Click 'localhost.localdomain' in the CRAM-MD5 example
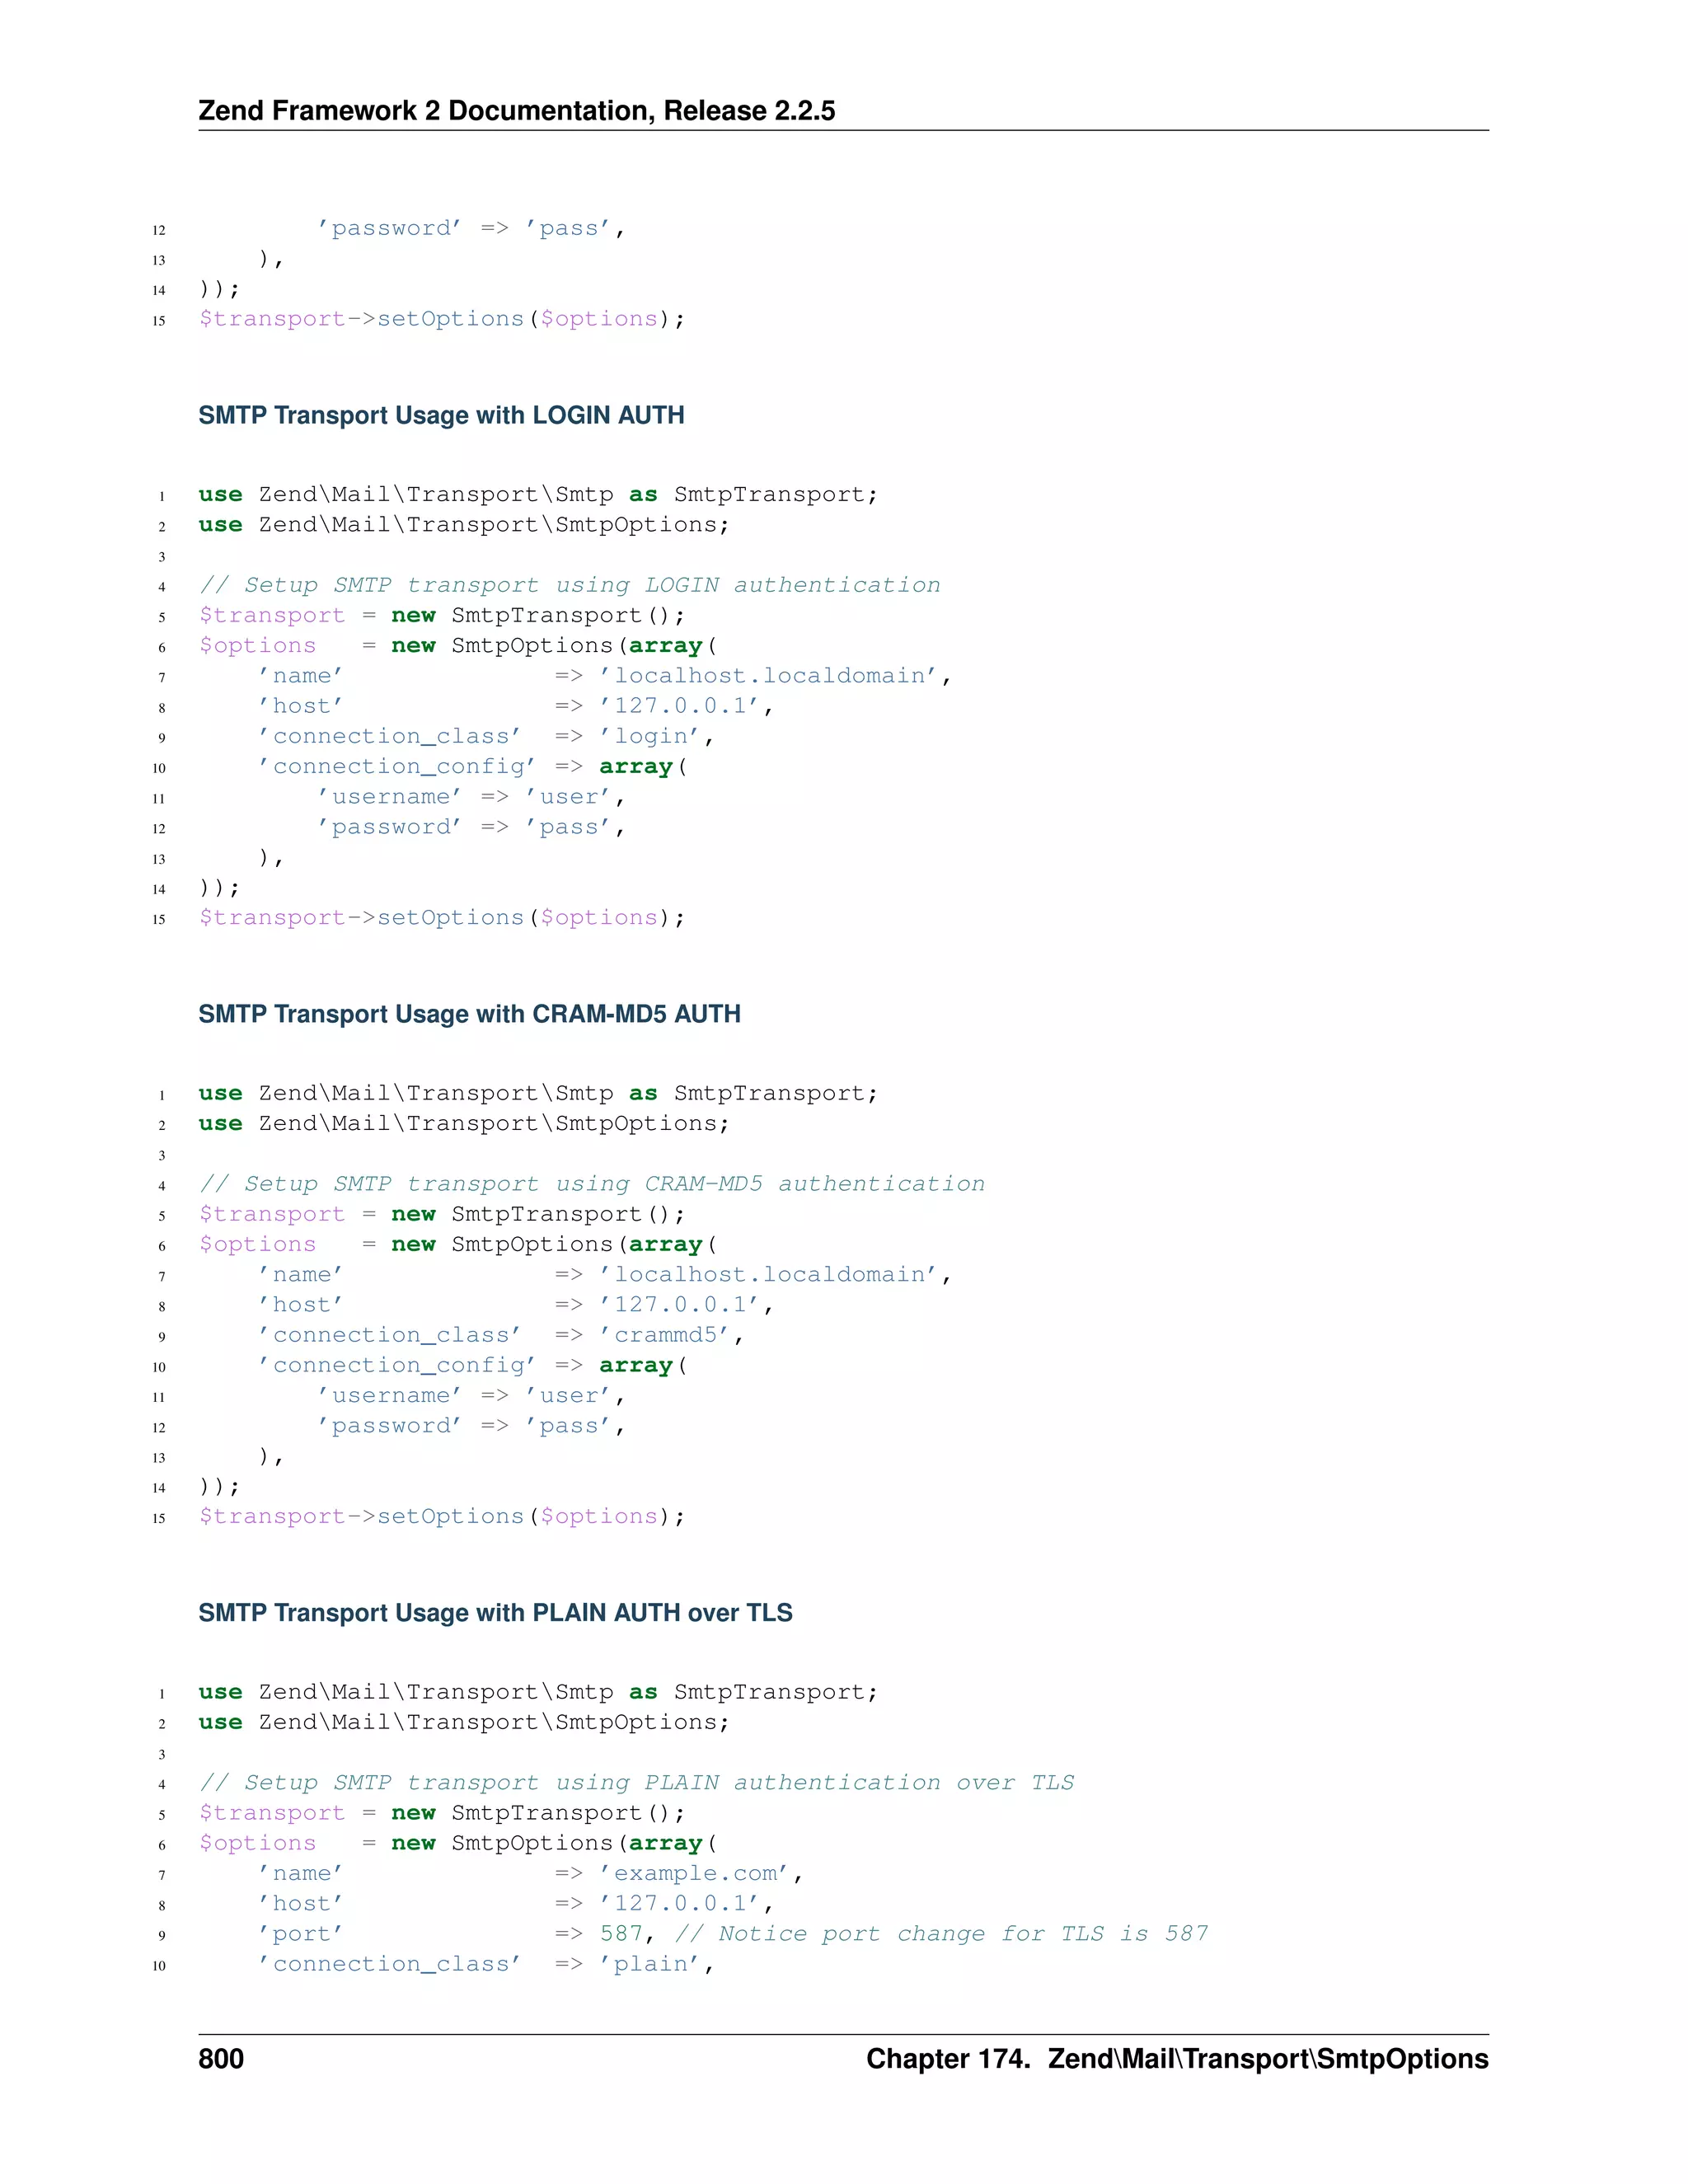The height and width of the screenshot is (2184, 1688). pyautogui.click(x=768, y=1275)
